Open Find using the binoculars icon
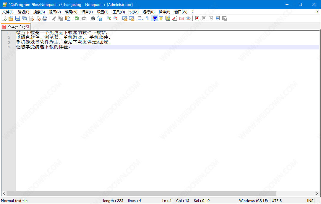Image resolution: width=321 pixels, height=204 pixels. point(93,18)
